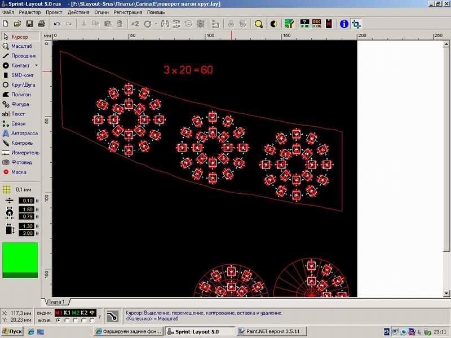The width and height of the screenshot is (451, 338).
Task: Select M1 active layer radio button
Action: coord(58,320)
